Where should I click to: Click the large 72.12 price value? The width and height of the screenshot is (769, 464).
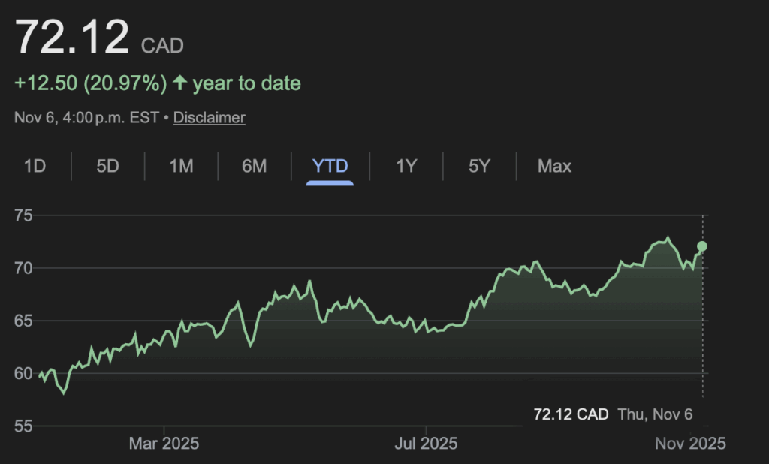(x=71, y=37)
